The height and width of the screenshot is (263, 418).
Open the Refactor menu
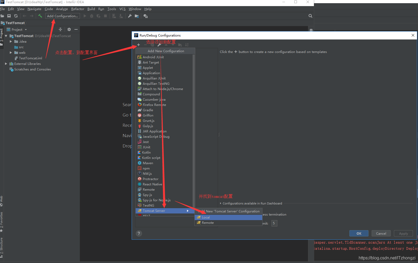(x=78, y=9)
